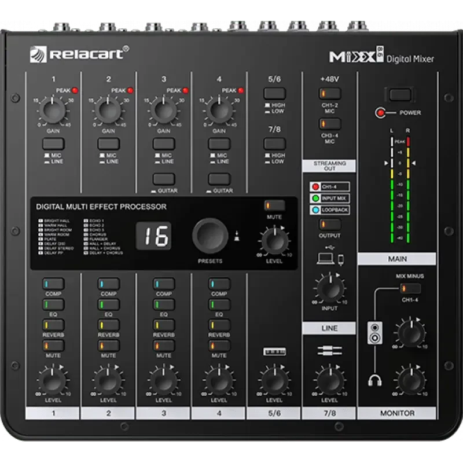This screenshot has width=463, height=463.
Task: Select the laptop USB streaming icon
Action: pyautogui.click(x=325, y=259)
